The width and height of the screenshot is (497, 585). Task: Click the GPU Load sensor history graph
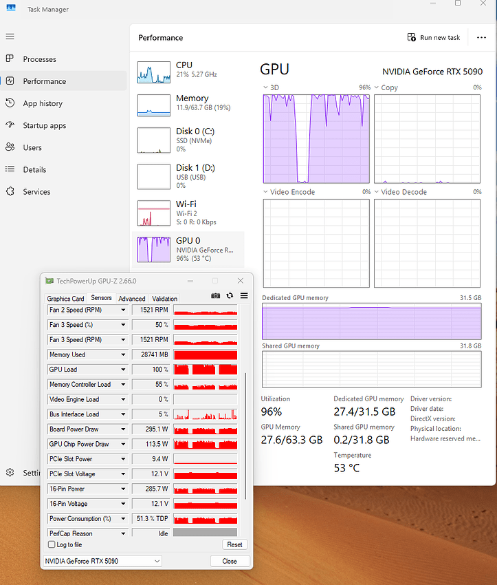206,370
